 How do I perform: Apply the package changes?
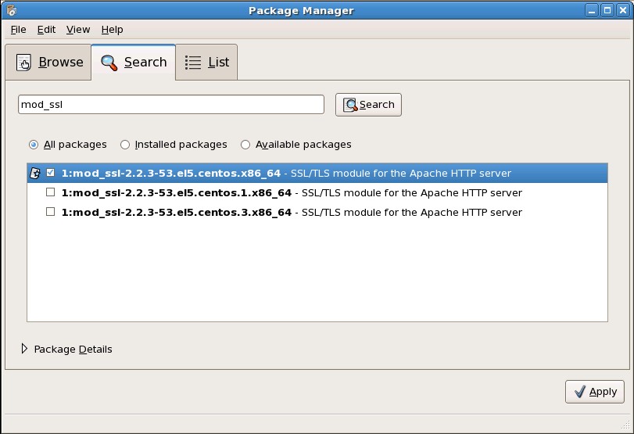595,392
